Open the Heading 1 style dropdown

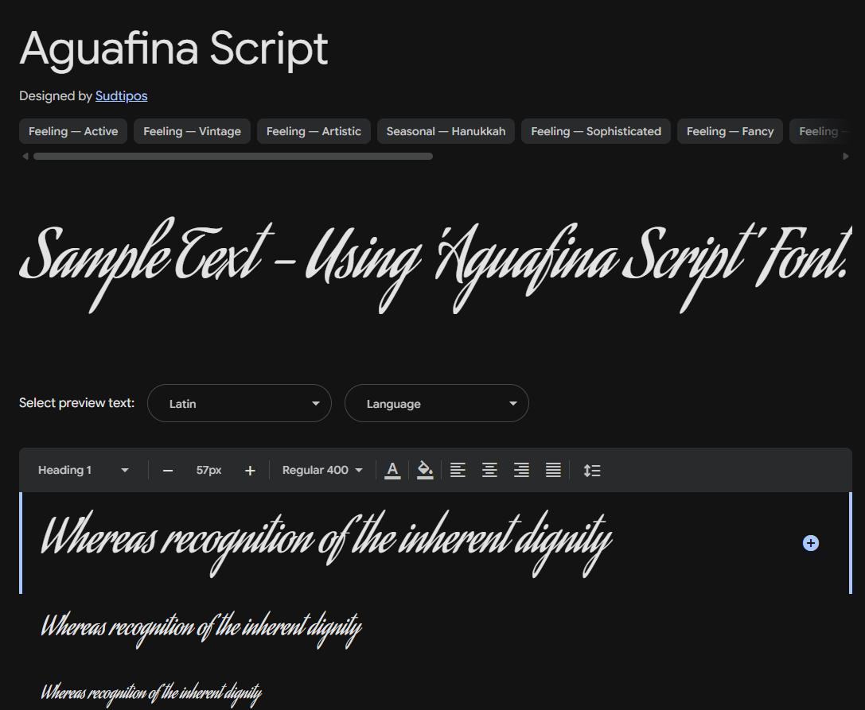pos(83,470)
